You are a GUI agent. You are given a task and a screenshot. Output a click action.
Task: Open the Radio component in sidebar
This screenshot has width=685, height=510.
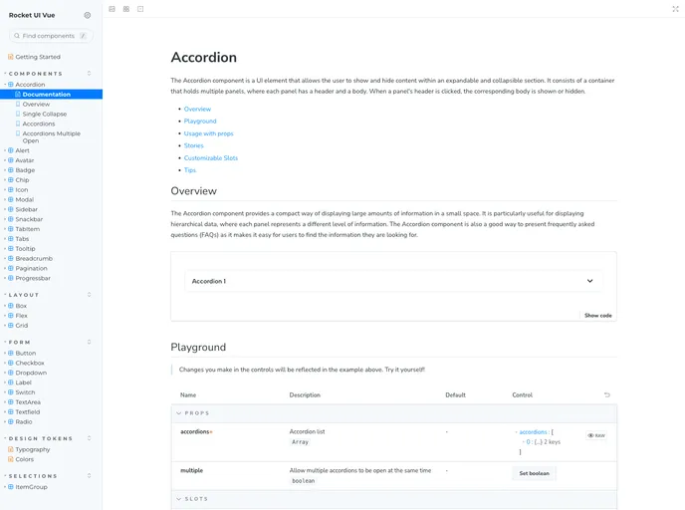click(24, 422)
